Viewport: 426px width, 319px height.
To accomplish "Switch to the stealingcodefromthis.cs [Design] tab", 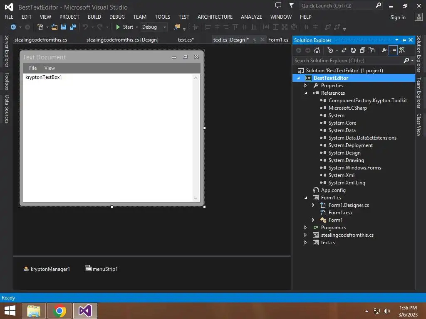I will click(x=122, y=39).
